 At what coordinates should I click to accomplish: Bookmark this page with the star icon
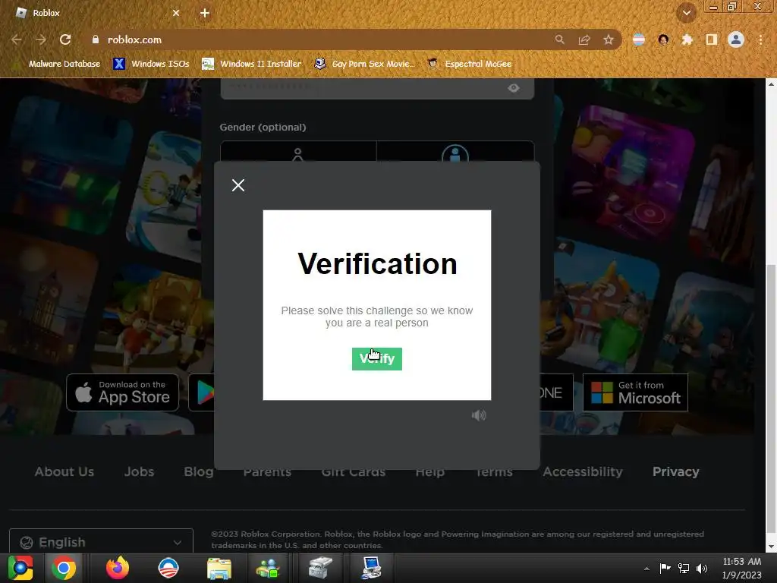coord(608,39)
